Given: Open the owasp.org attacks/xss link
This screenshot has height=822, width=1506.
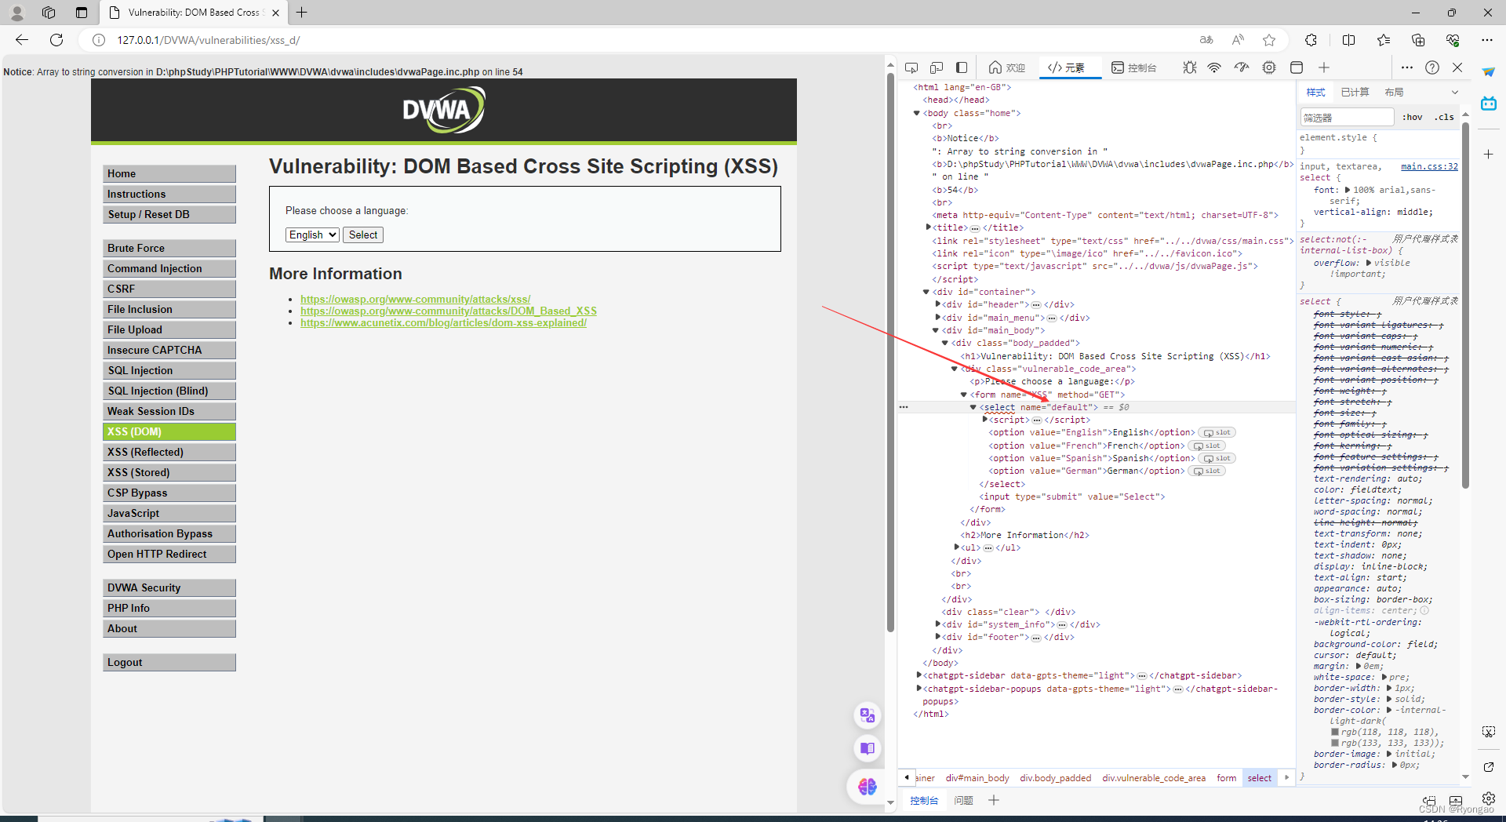Looking at the screenshot, I should 415,299.
